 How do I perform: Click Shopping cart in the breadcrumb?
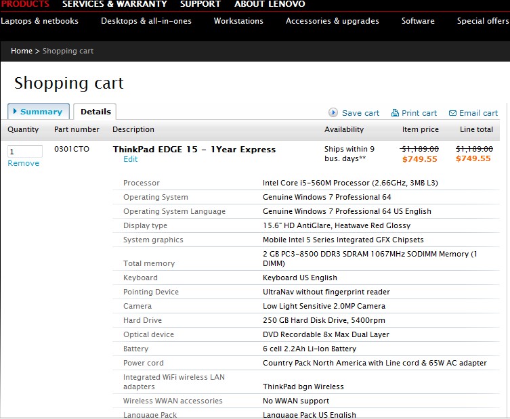(x=68, y=51)
